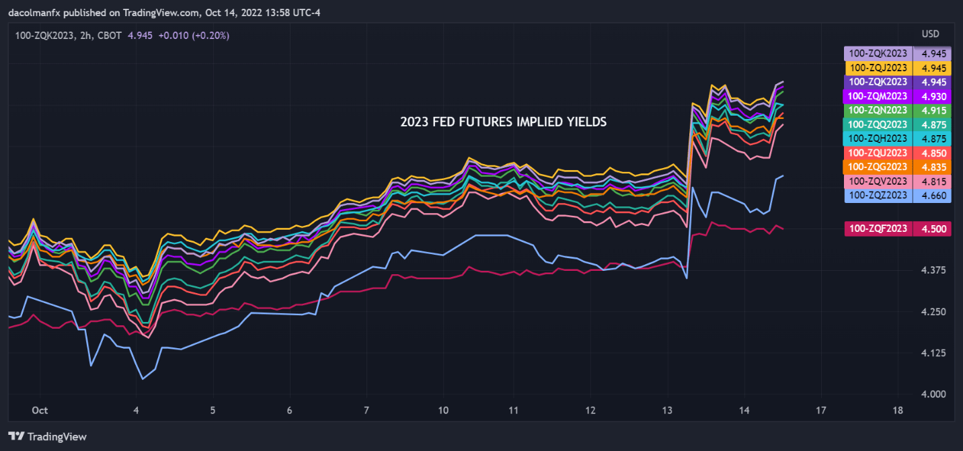Pick the teal 100-ZQQ2023 series label
Viewport: 963px width, 451px height.
[878, 124]
